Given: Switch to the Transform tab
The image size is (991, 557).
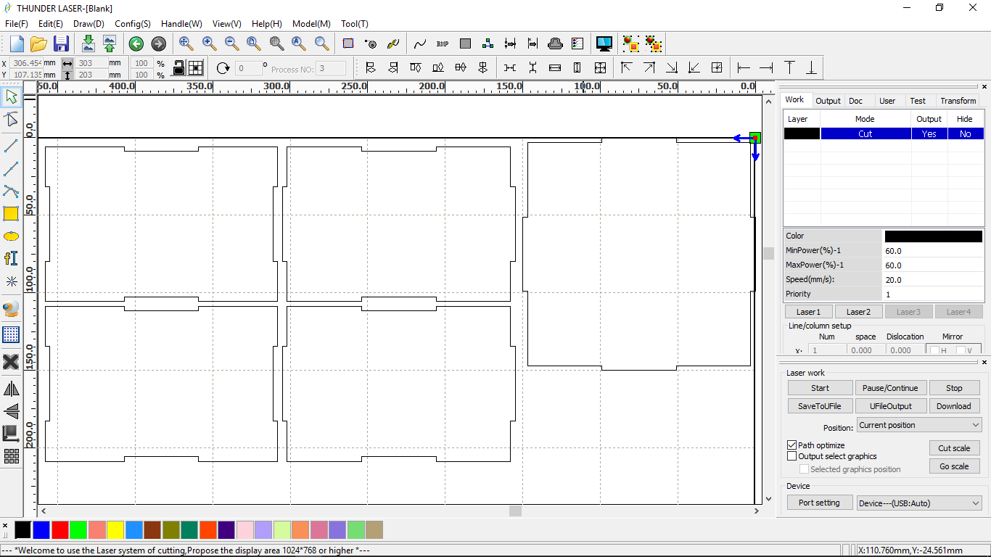Looking at the screenshot, I should (958, 101).
